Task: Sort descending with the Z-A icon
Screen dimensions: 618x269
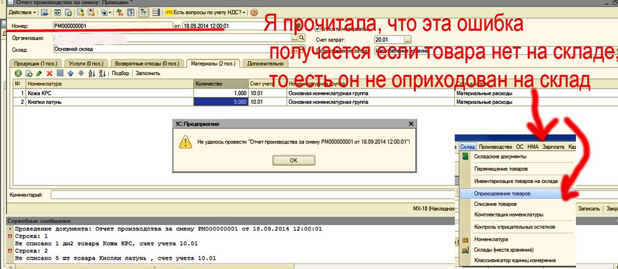Action: pyautogui.click(x=102, y=74)
